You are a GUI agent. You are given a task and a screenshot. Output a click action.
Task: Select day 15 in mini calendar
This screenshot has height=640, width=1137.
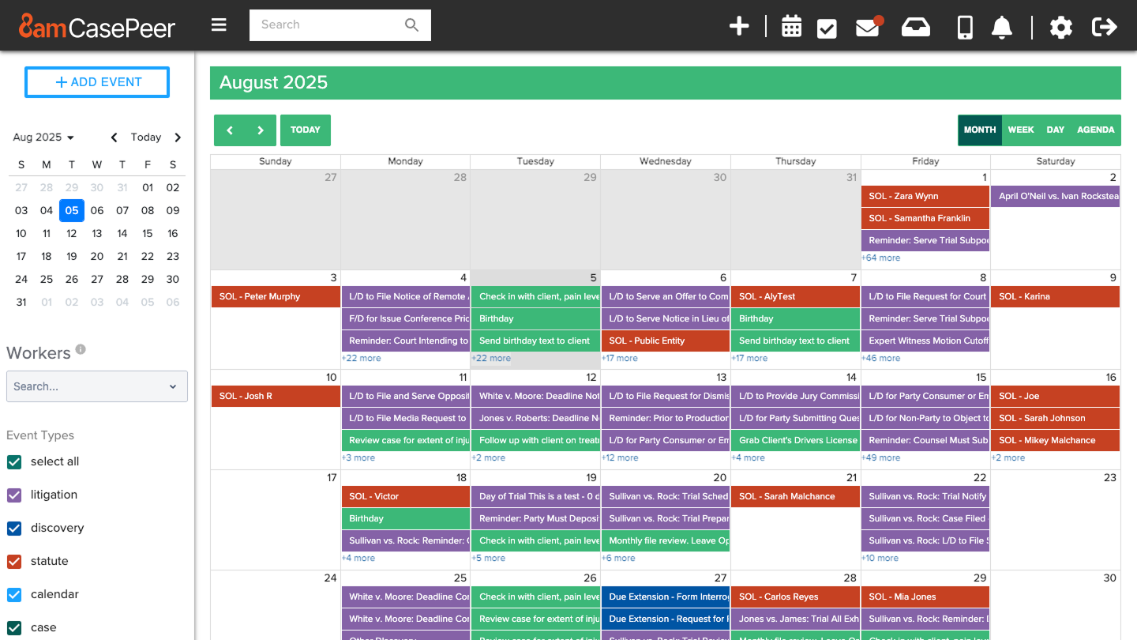click(148, 233)
